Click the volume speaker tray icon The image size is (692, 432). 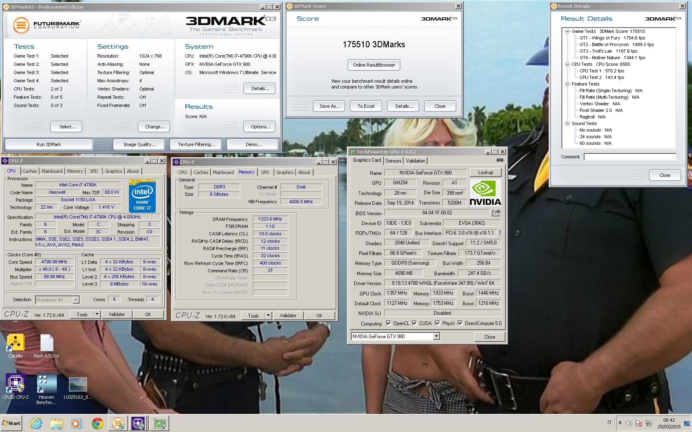click(629, 423)
